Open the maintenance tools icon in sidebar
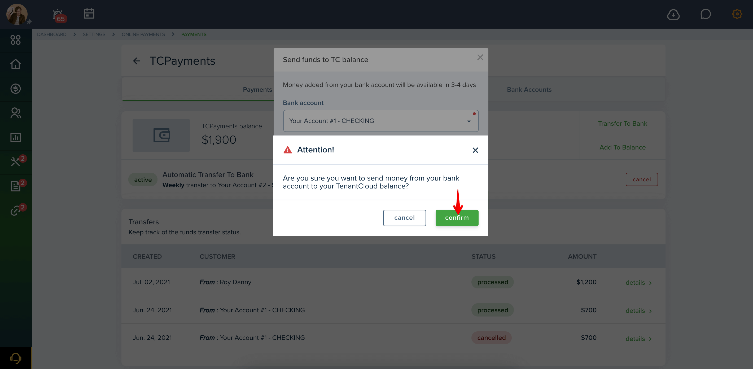Viewport: 753px width, 369px height. pyautogui.click(x=15, y=161)
